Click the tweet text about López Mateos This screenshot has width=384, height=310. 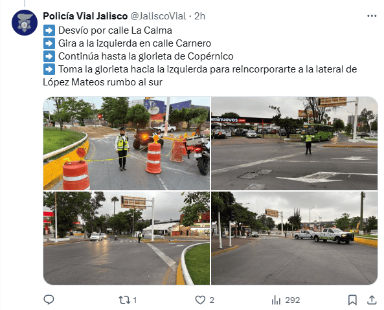200,76
